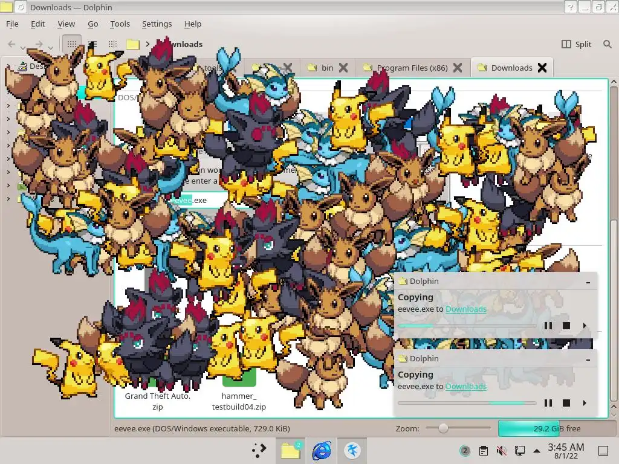619x464 pixels.
Task: Open the Dolphin folder taskbar entry
Action: point(291,450)
